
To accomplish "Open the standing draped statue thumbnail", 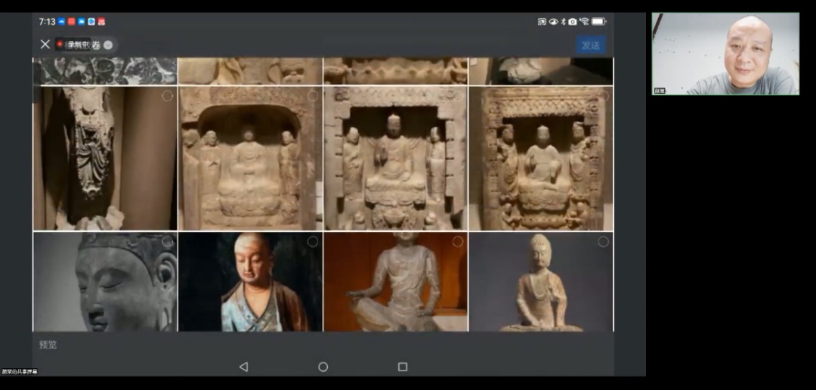I will click(x=105, y=159).
